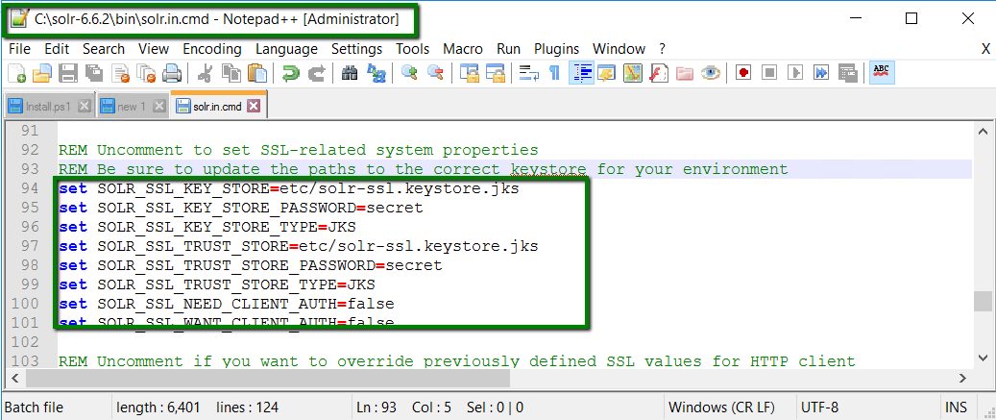Open Folder as Workspace icon

(685, 73)
